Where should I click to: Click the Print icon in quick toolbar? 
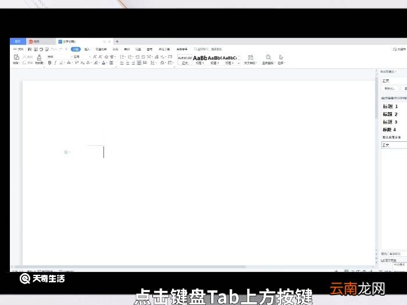pos(41,49)
